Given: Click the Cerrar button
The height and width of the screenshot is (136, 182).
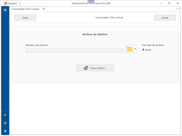Looking at the screenshot, I should coord(165,18).
